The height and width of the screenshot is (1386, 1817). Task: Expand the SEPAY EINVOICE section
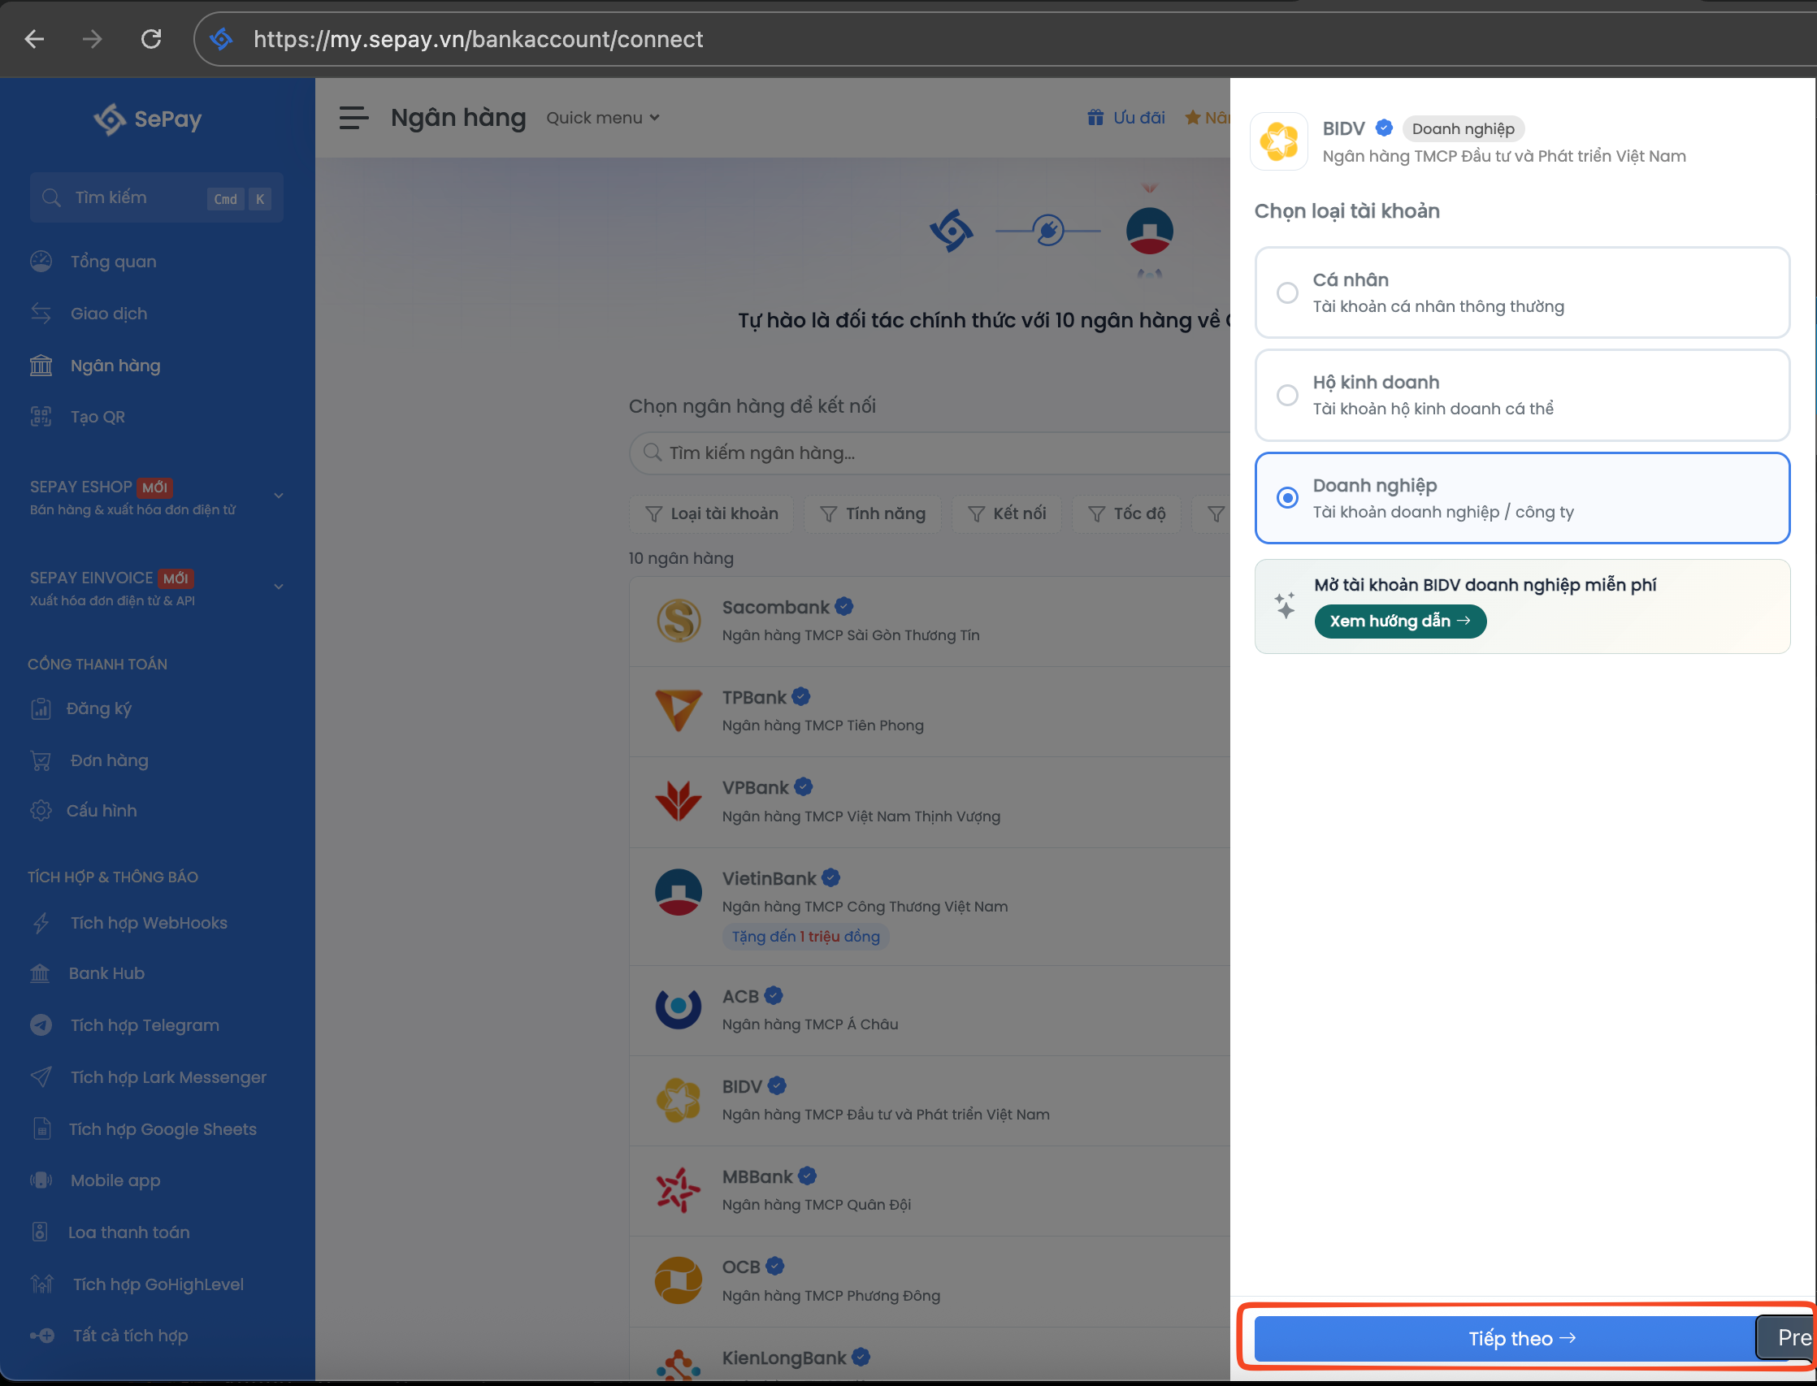pyautogui.click(x=278, y=587)
